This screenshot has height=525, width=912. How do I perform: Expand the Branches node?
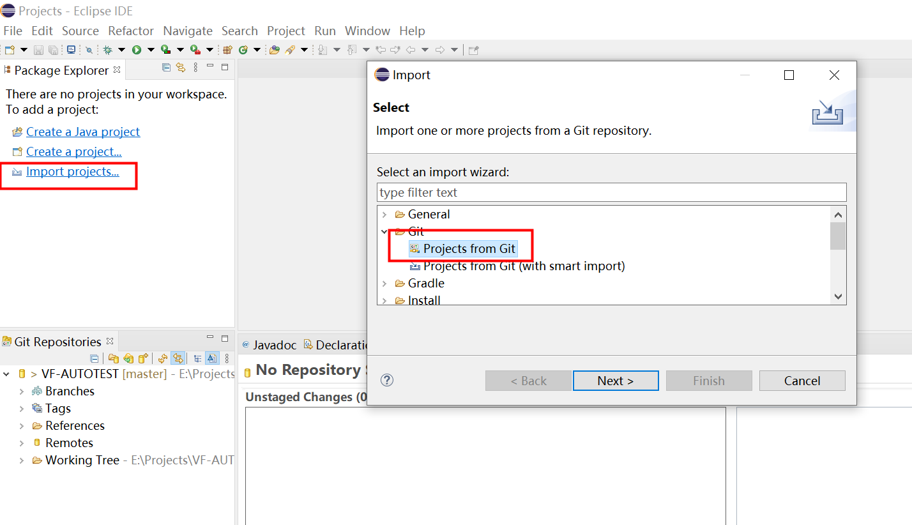tap(22, 392)
